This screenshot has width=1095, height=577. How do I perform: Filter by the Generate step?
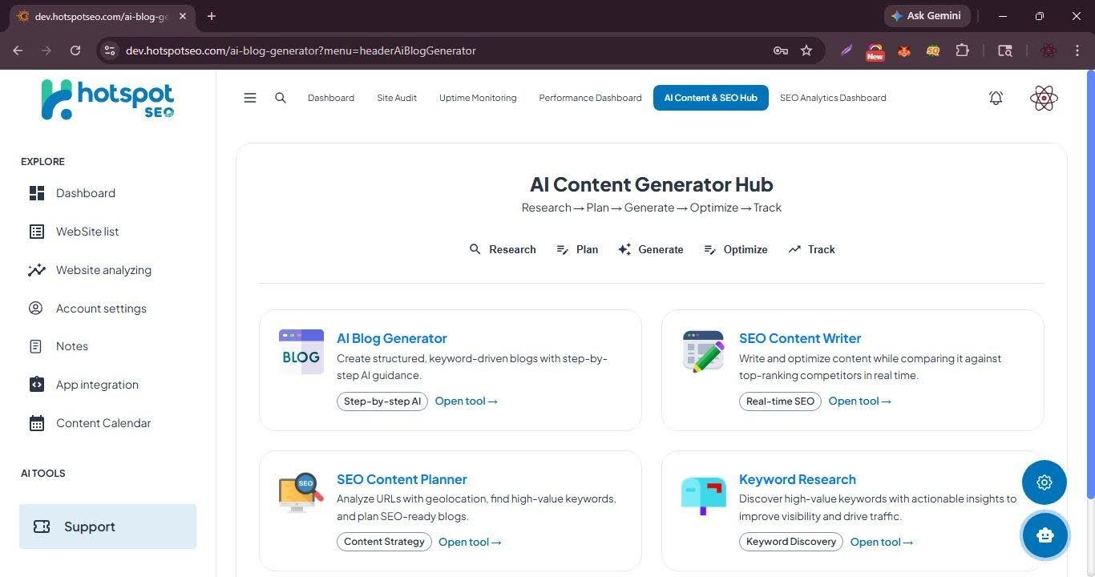(x=650, y=249)
